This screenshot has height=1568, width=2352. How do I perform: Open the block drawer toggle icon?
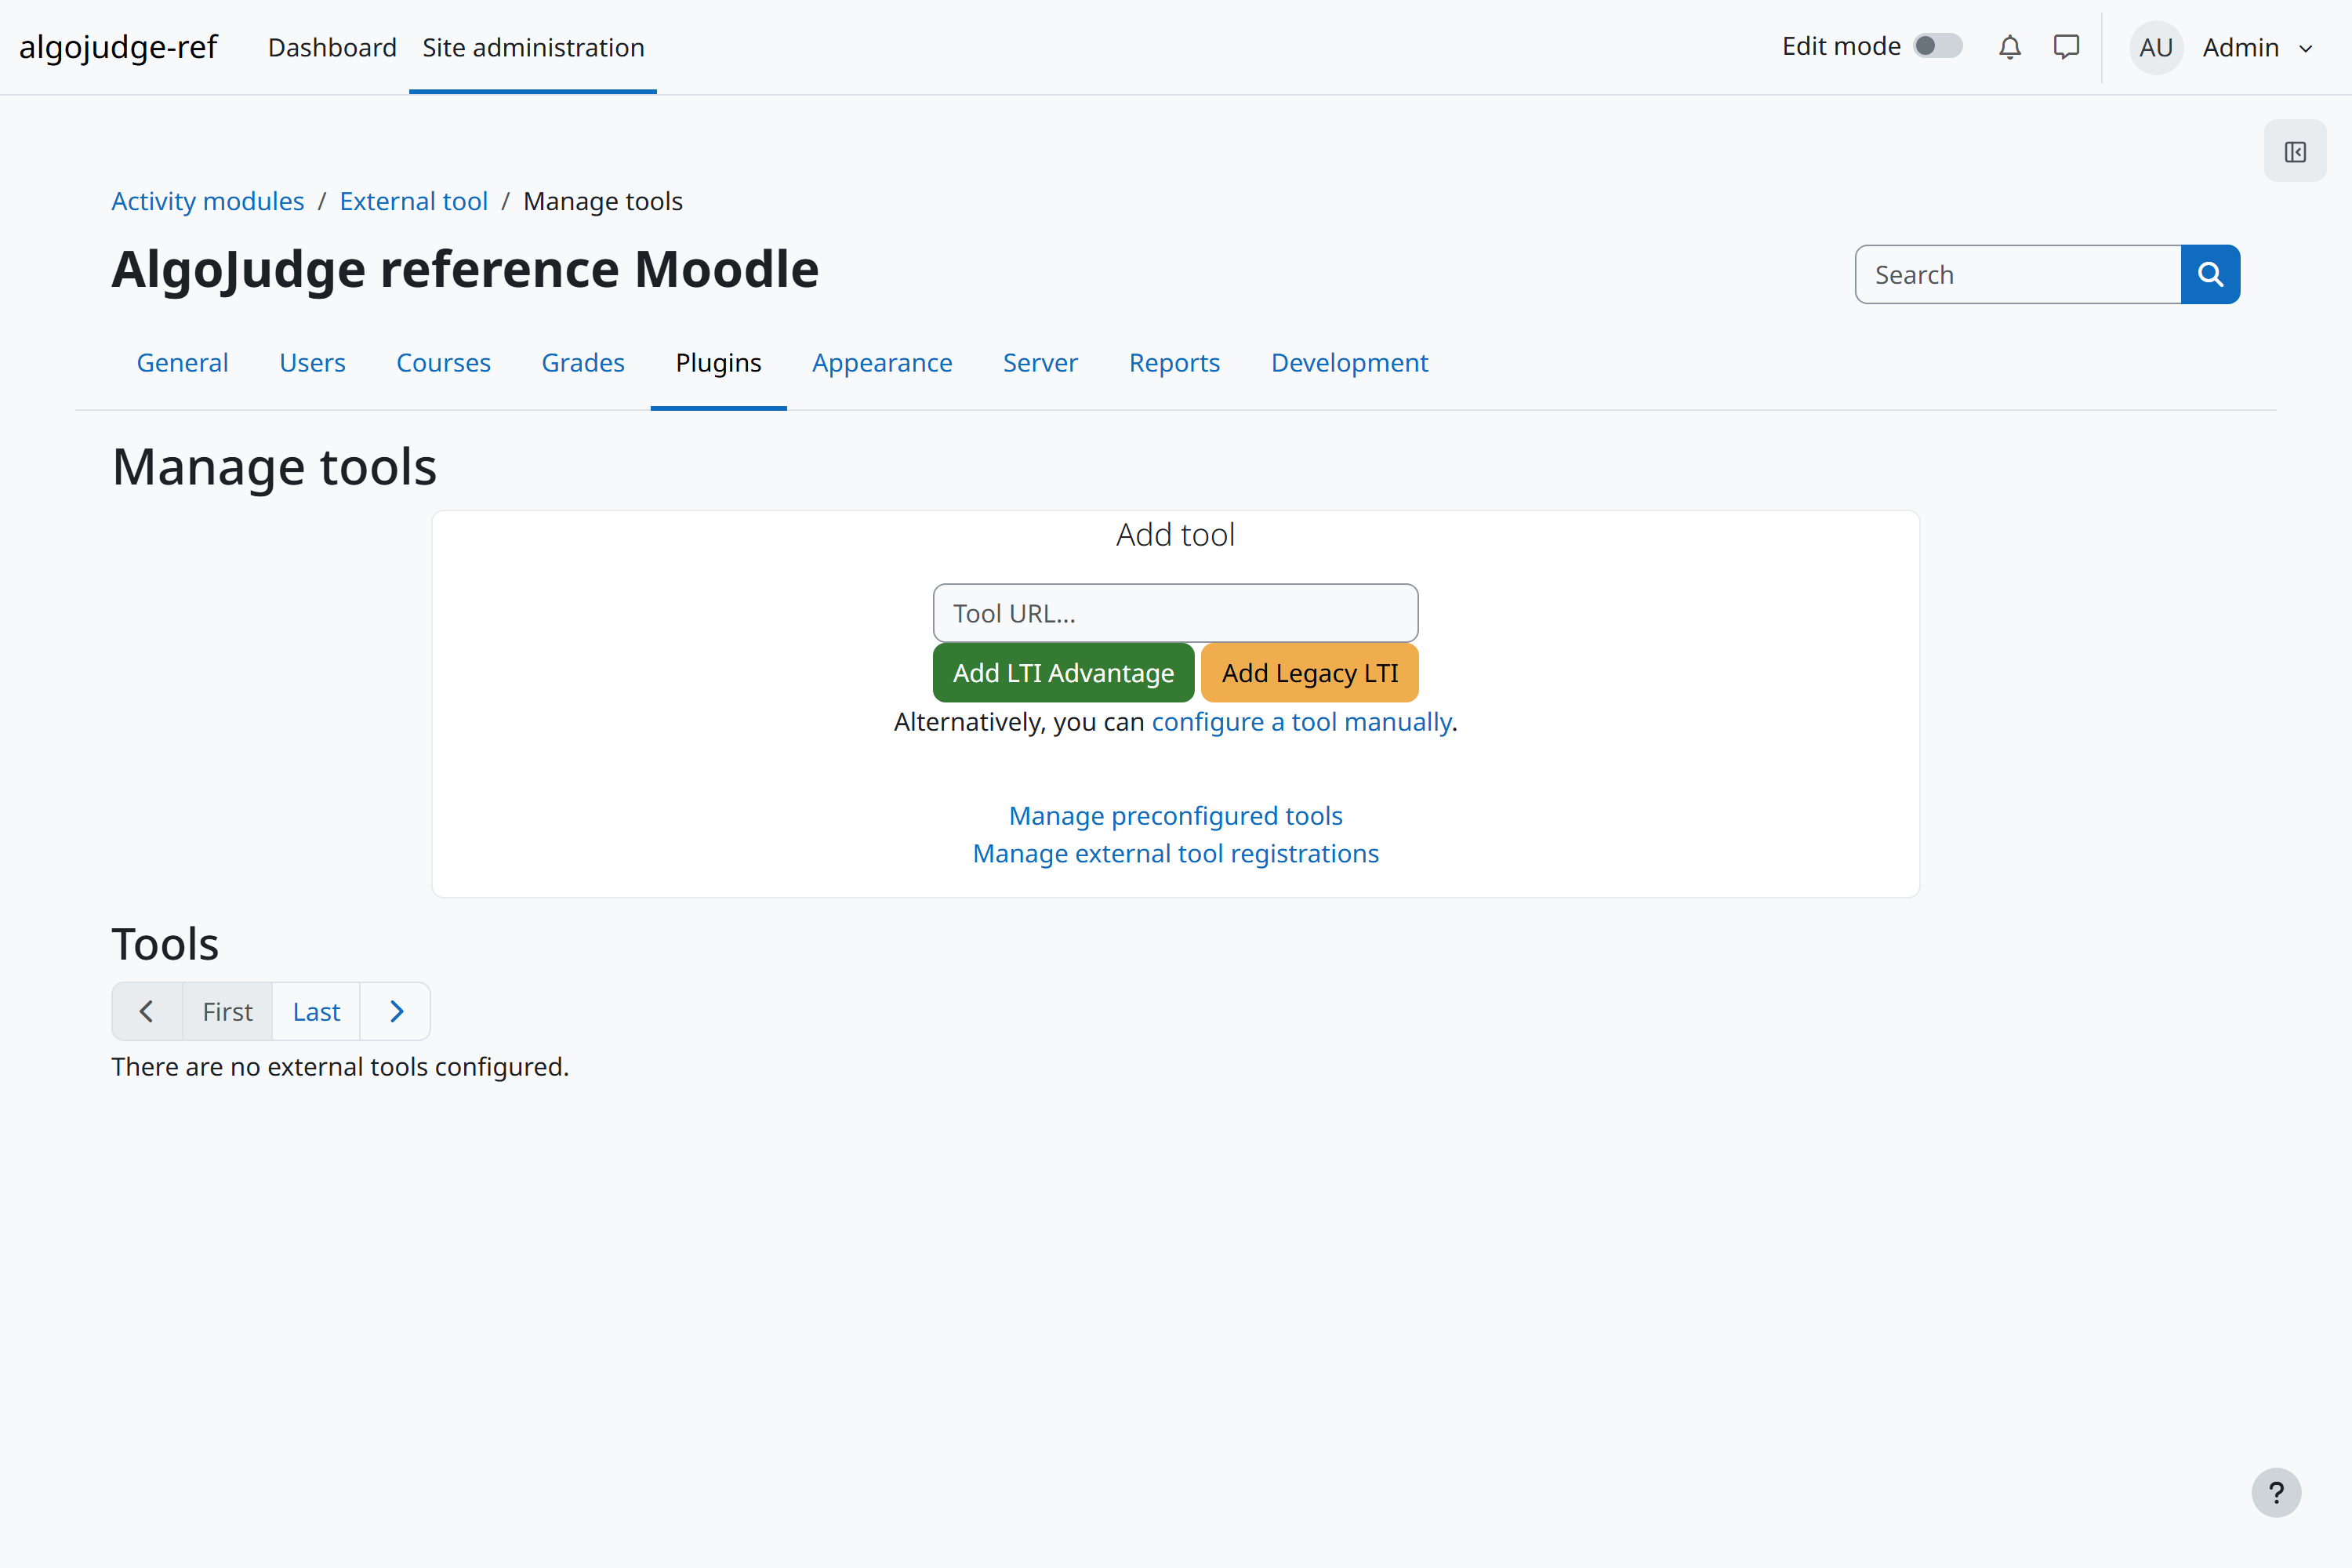coord(2295,151)
